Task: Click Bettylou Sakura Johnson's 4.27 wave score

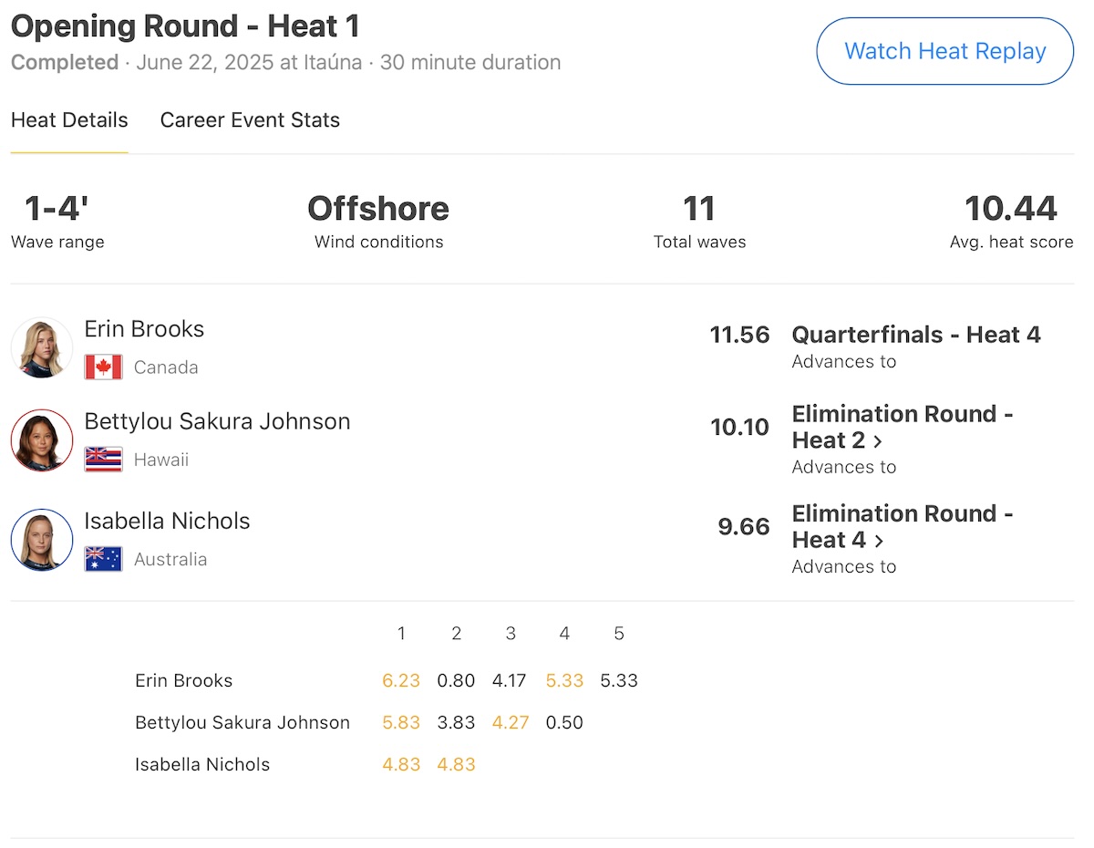Action: tap(511, 722)
